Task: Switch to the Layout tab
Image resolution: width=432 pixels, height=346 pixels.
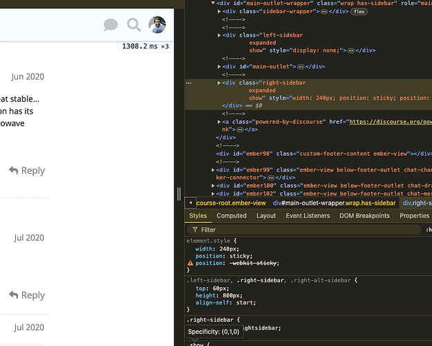Action: tap(266, 216)
